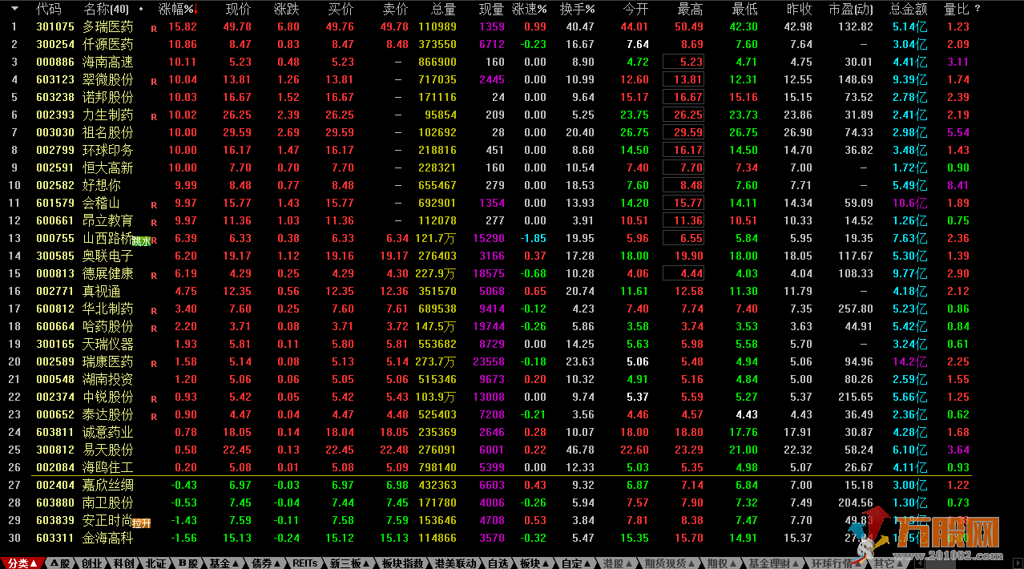The image size is (1024, 569).
Task: Select the 海鸥住工 stock name
Action: 108,468
